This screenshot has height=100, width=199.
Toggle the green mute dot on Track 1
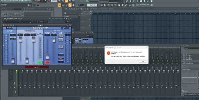tap(90, 20)
